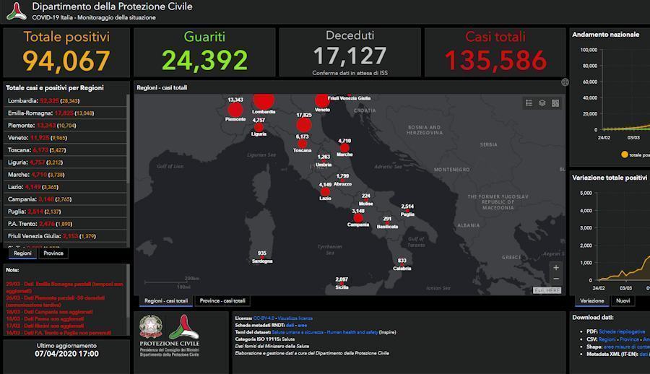Screen dimensions: 650x374
Task: Open the RNDT metadata aree link
Action: click(302, 325)
